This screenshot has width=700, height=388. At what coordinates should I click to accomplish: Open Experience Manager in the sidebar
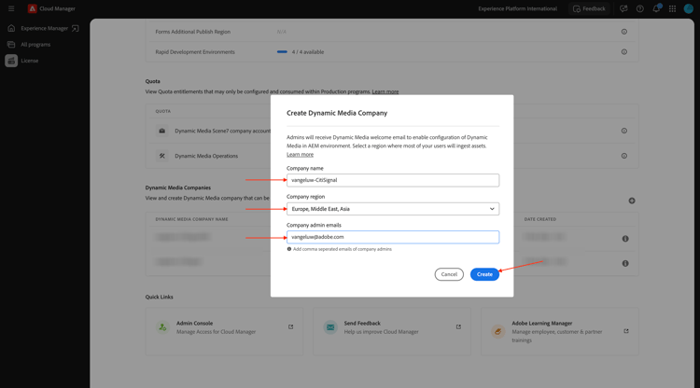[x=44, y=28]
